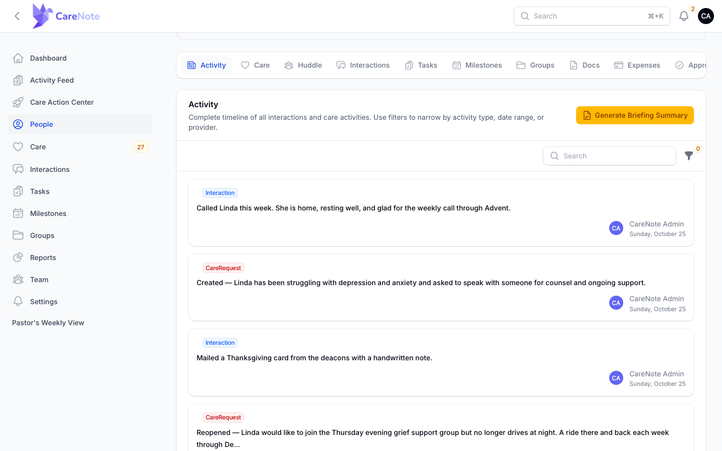The height and width of the screenshot is (451, 722).
Task: Open the Docs tab
Action: click(x=584, y=65)
